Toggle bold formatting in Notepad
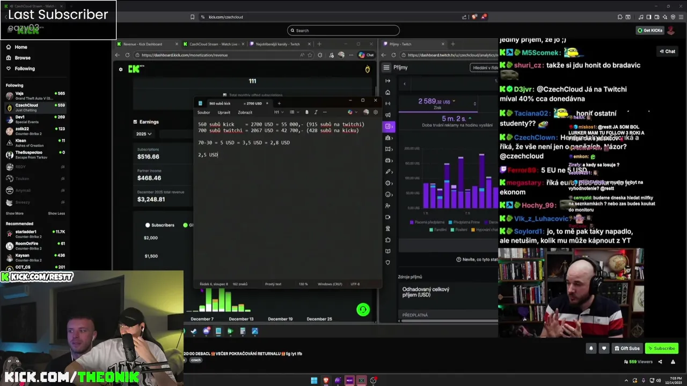The width and height of the screenshot is (687, 386). (x=307, y=112)
